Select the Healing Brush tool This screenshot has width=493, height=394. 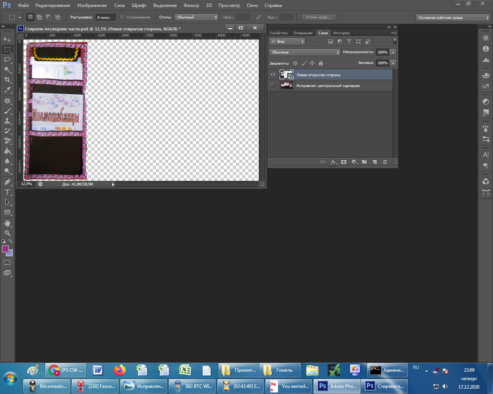tap(7, 101)
